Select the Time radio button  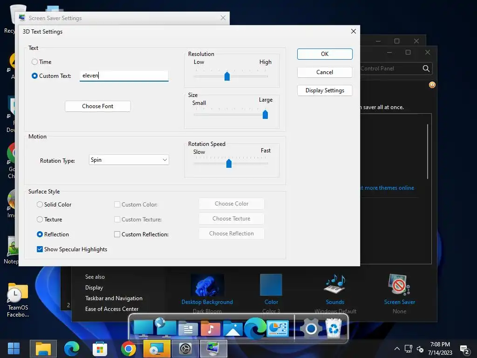(34, 62)
